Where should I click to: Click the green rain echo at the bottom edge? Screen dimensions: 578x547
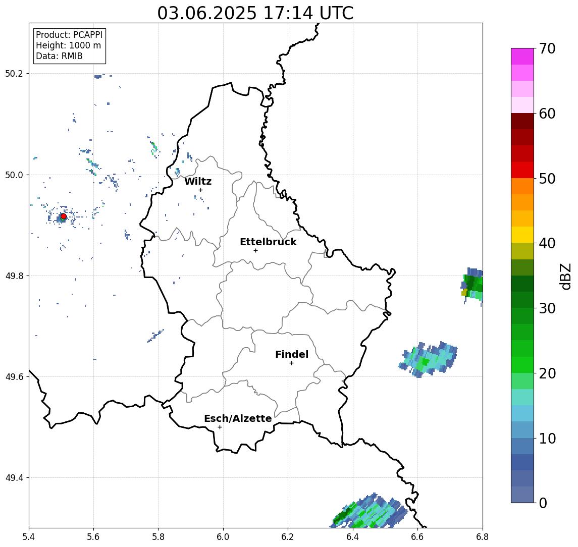click(369, 511)
